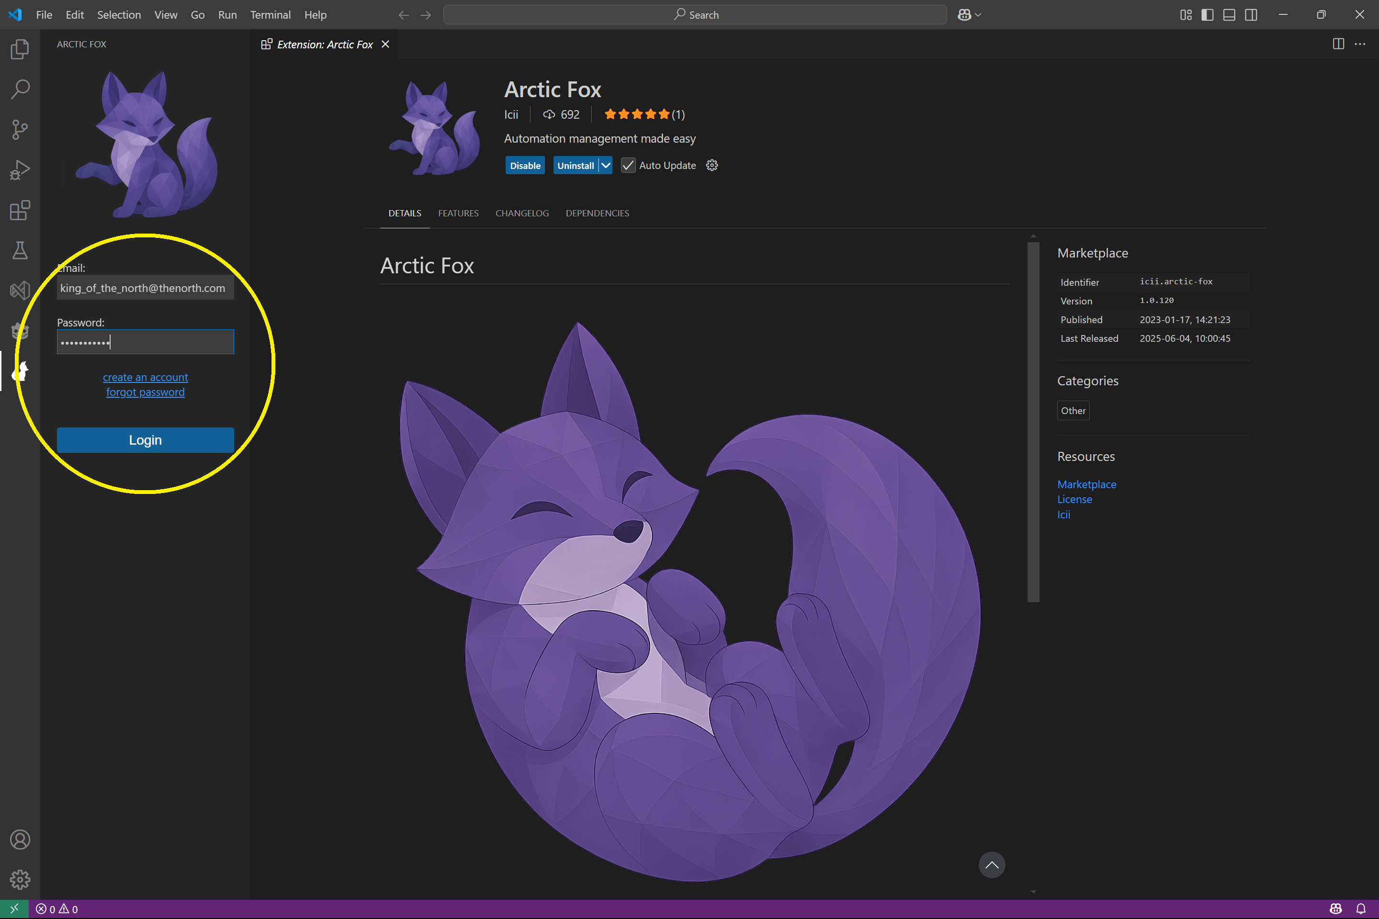Select the Arctic Fox activity bar icon
Image resolution: width=1379 pixels, height=919 pixels.
coord(20,371)
